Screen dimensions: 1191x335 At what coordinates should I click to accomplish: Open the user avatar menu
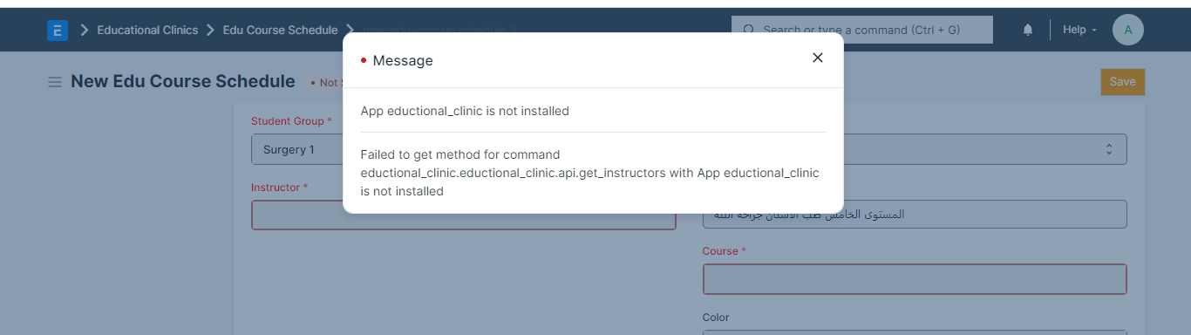pos(1128,30)
